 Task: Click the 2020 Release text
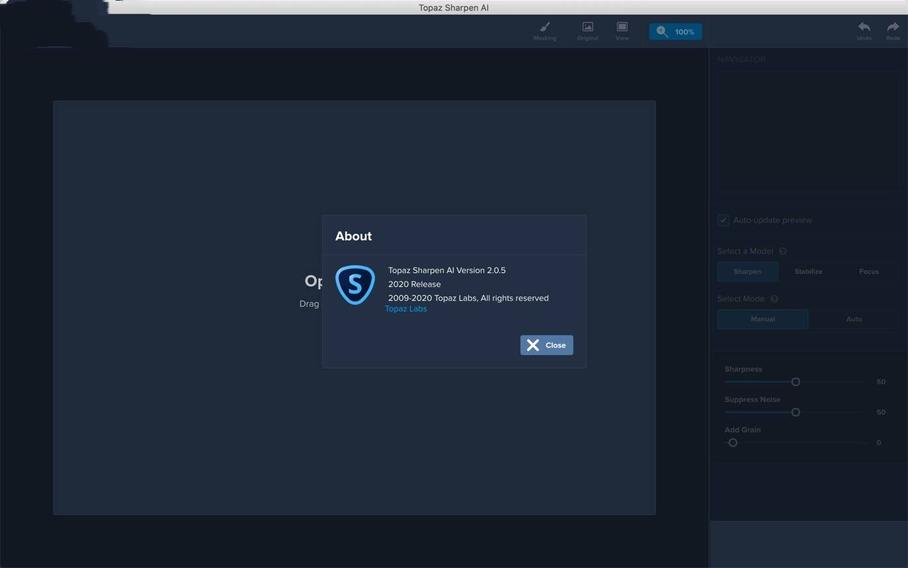(415, 284)
